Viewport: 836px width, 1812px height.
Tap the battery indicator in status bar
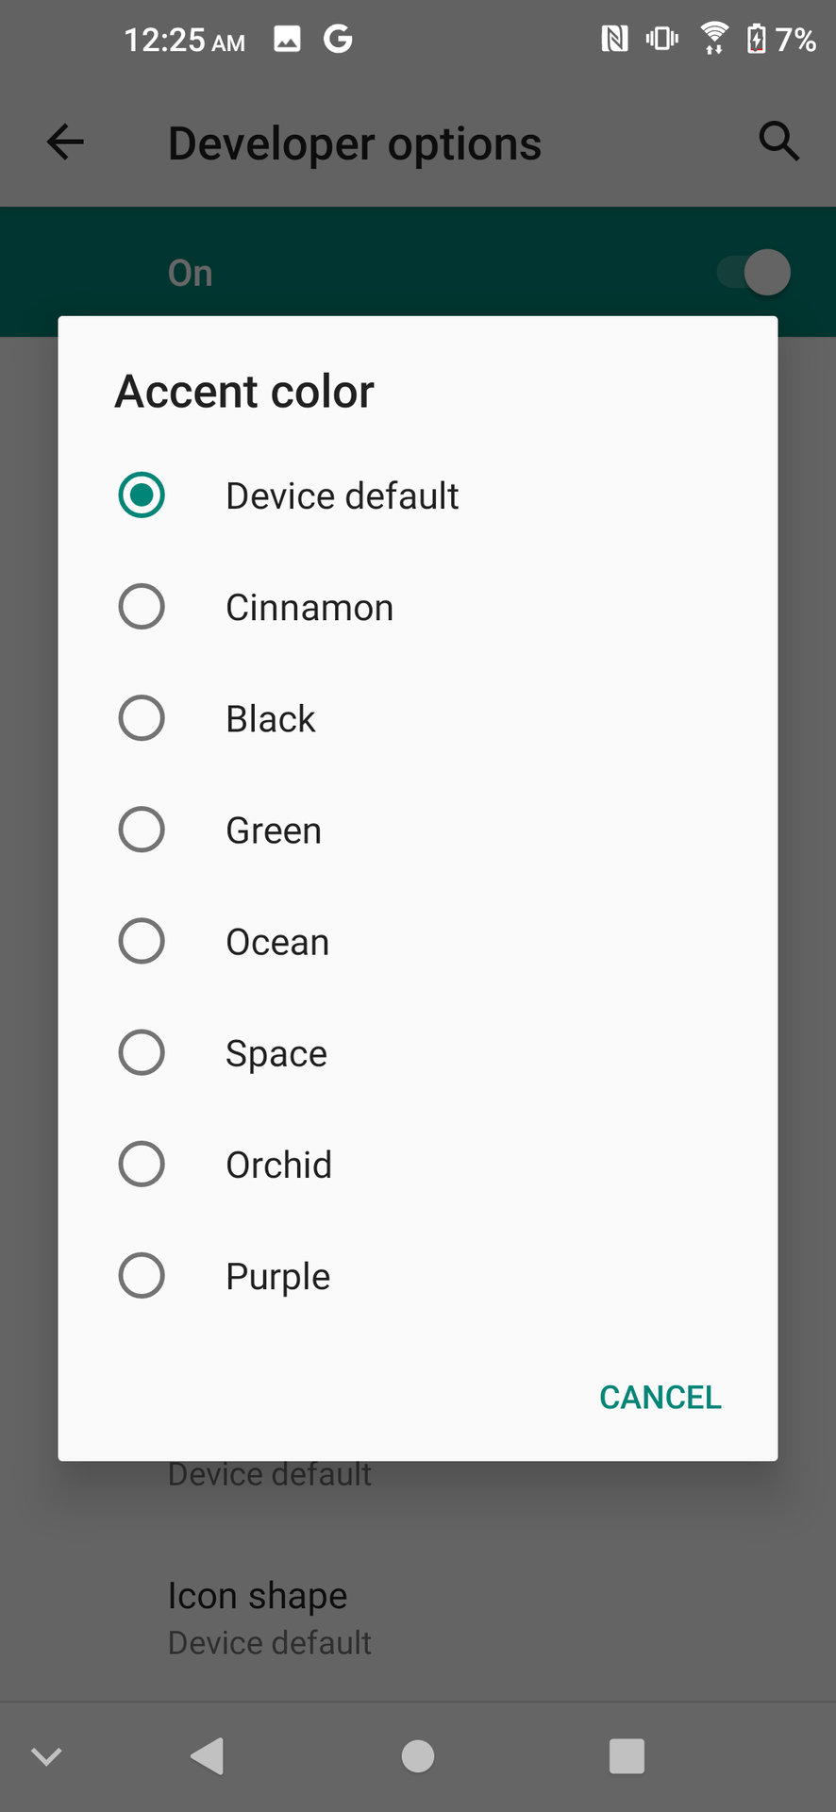click(757, 39)
